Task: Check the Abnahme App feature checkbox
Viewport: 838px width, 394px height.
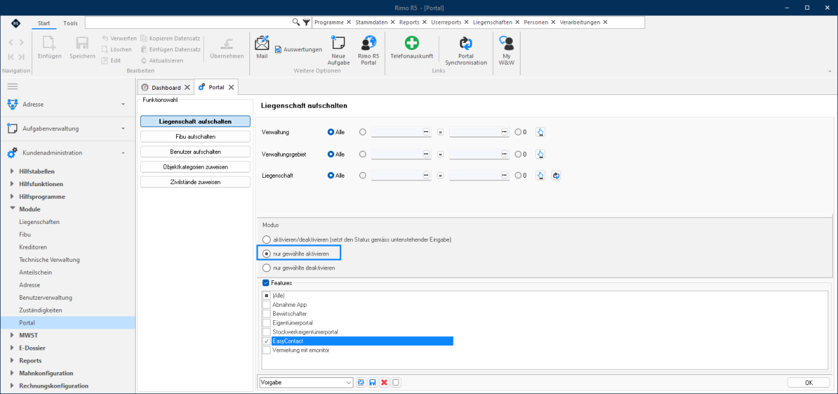Action: tap(266, 305)
